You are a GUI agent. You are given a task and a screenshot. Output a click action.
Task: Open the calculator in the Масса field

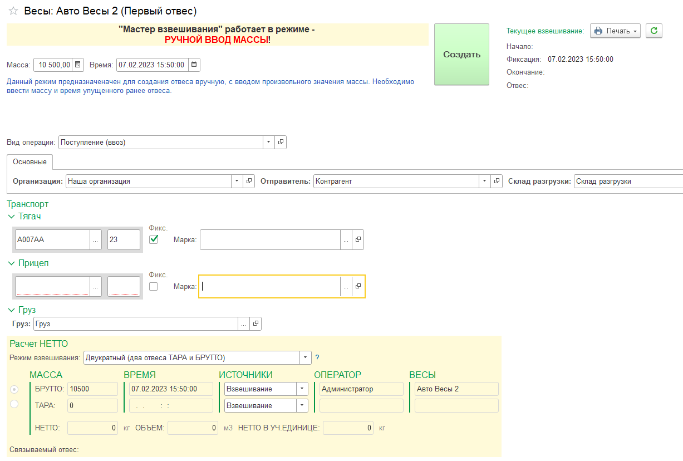[78, 65]
